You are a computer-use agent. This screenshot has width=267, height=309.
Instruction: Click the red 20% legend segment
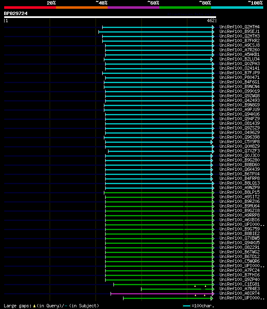point(30,8)
